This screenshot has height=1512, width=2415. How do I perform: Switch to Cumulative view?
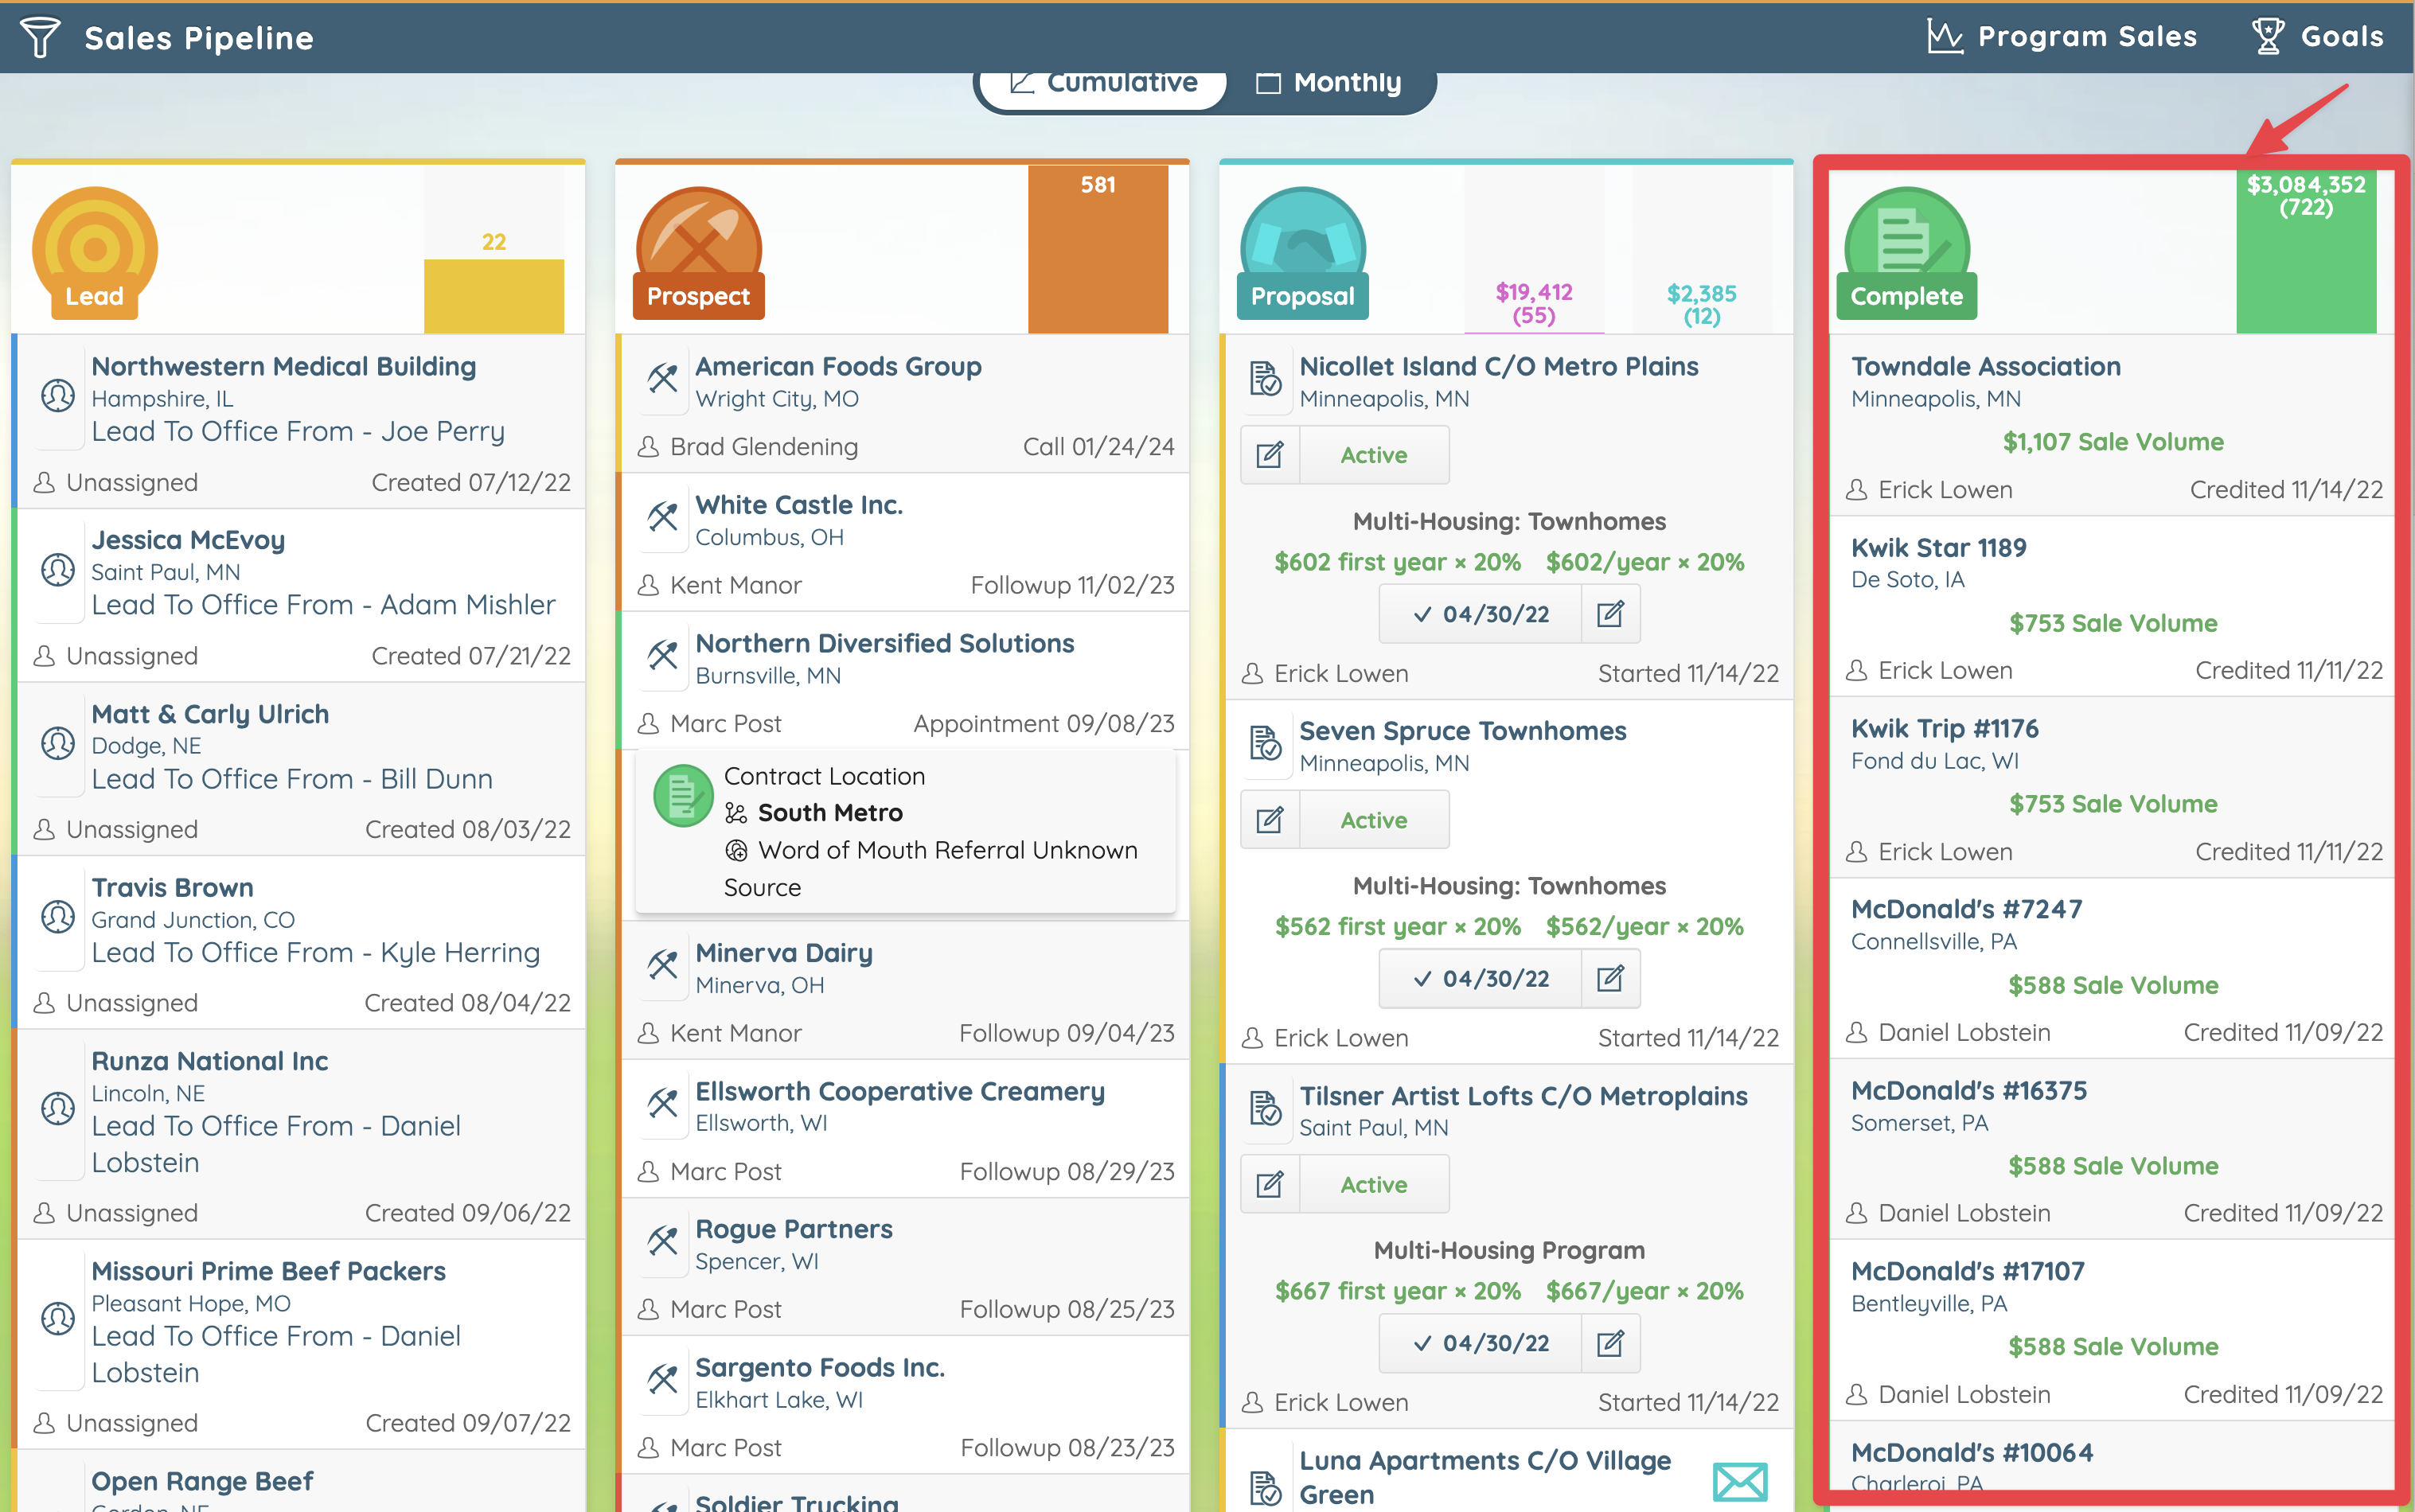pos(1103,83)
